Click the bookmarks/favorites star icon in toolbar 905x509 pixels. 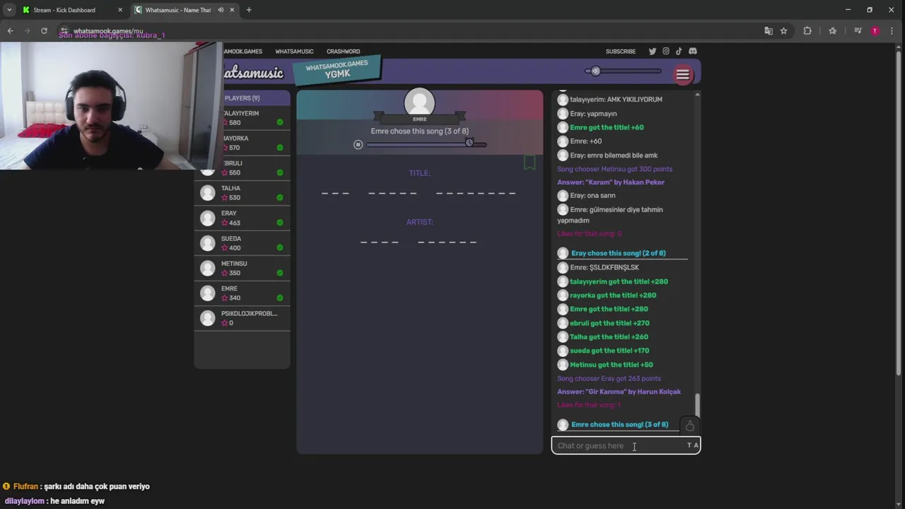click(832, 31)
